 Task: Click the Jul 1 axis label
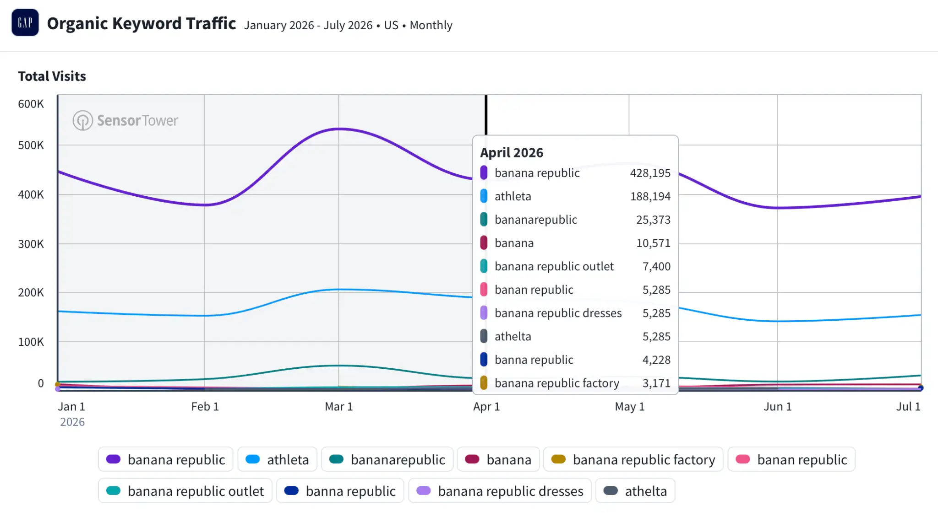[x=908, y=406]
